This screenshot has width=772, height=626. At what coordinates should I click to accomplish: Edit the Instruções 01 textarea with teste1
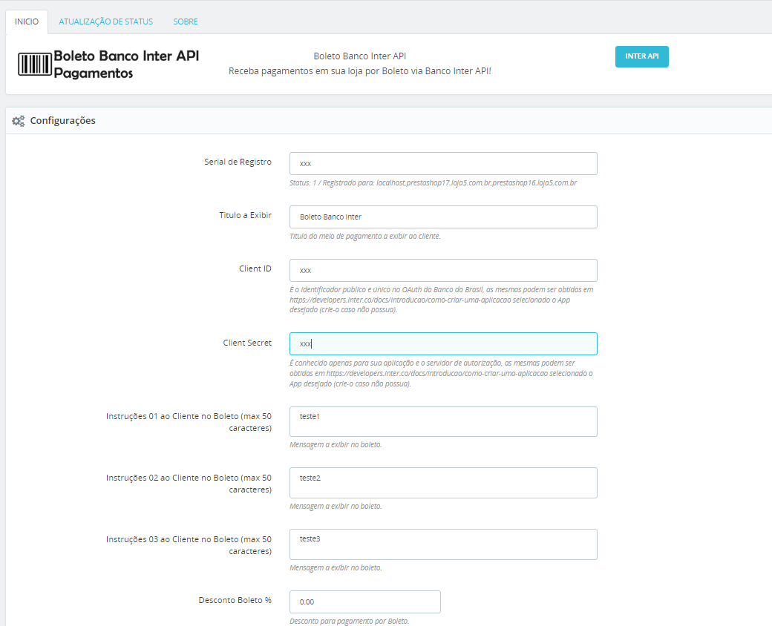coord(443,422)
